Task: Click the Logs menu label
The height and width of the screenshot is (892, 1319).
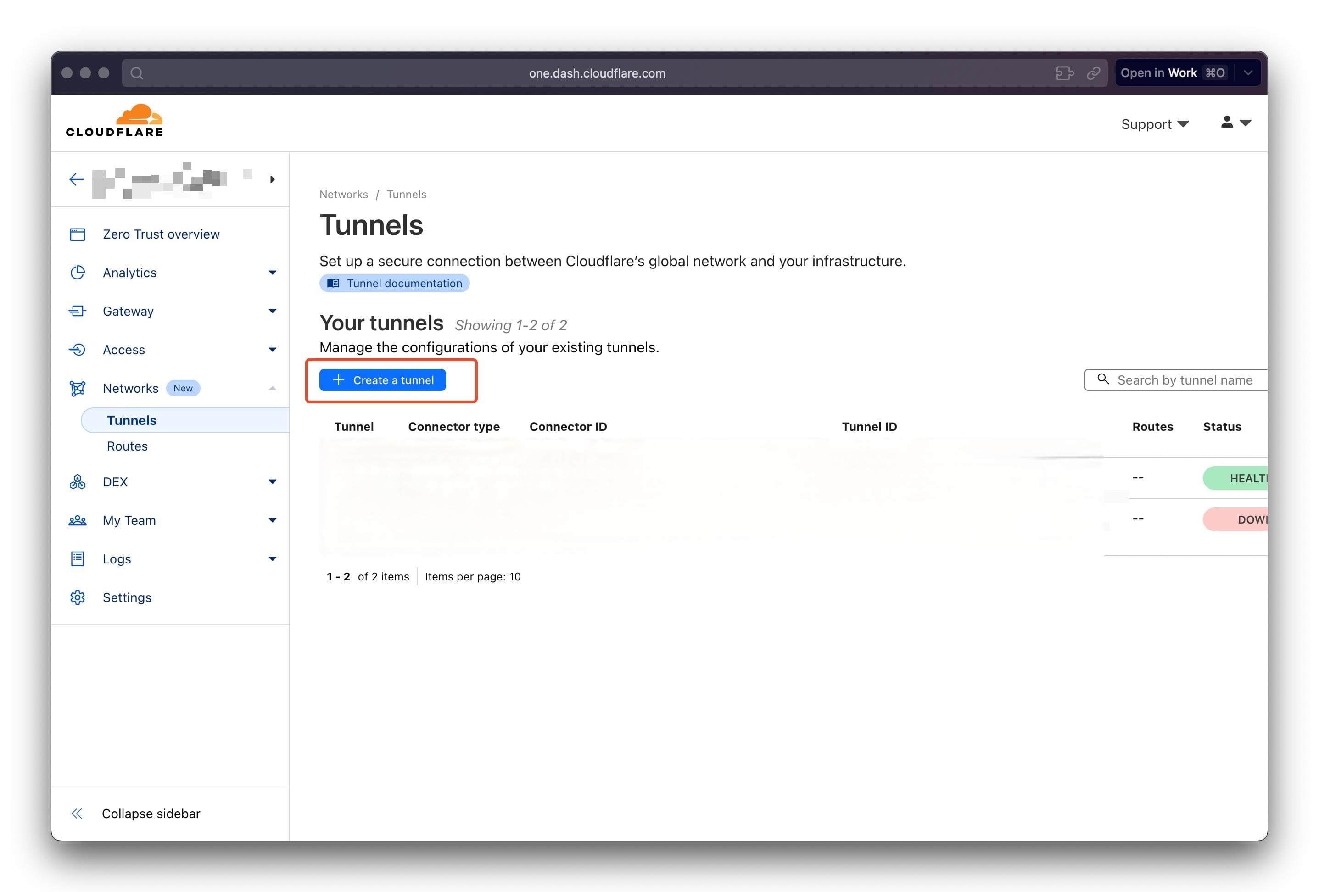Action: (x=117, y=559)
